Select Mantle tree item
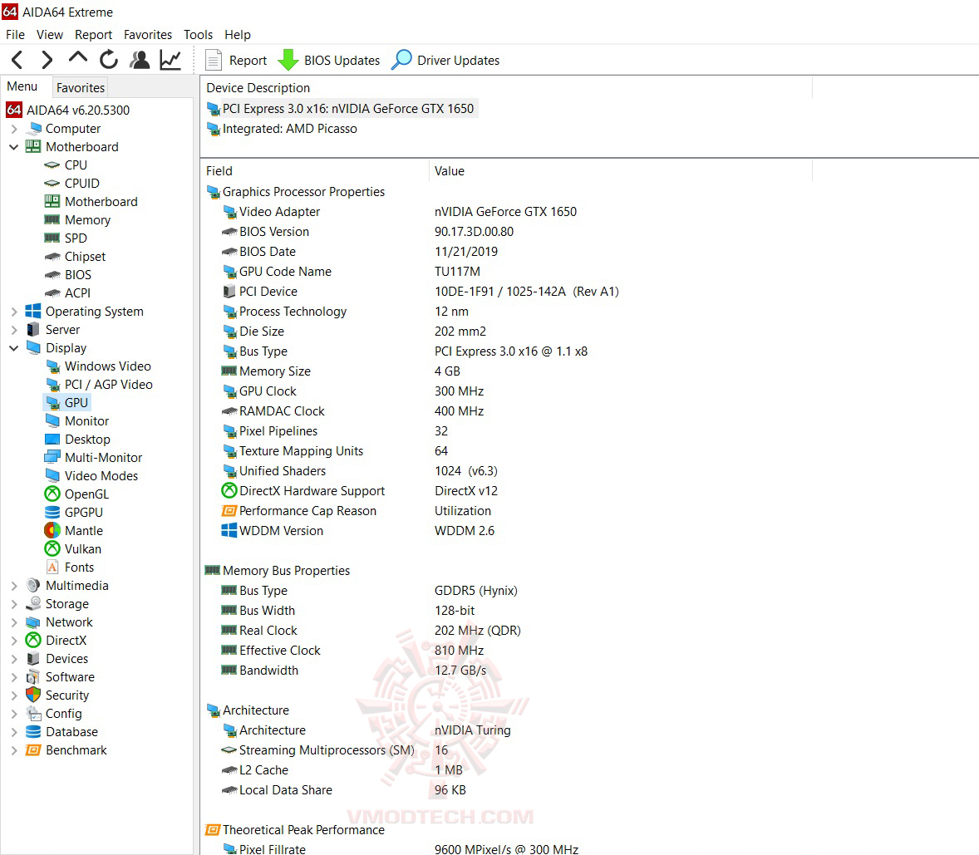979x855 pixels. (84, 530)
